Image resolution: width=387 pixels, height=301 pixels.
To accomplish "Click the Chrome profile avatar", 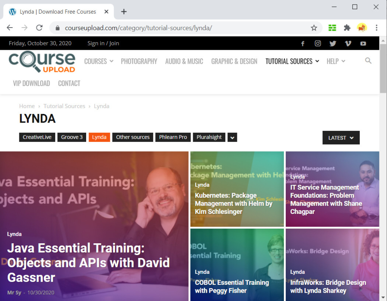I will [362, 28].
